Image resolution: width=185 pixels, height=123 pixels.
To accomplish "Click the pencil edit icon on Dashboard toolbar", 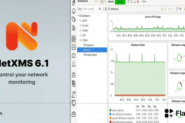I will coord(162,9).
